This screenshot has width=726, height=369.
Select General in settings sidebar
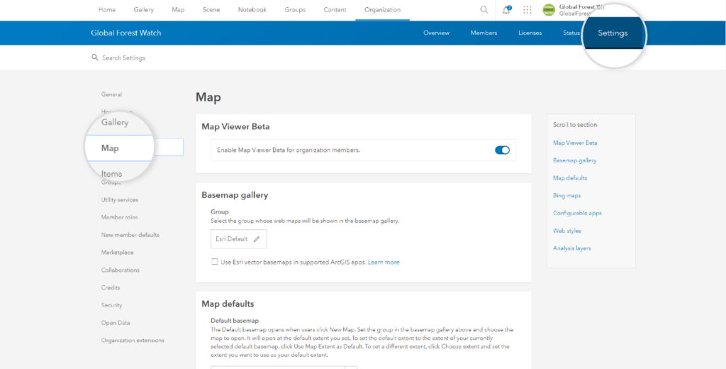111,94
